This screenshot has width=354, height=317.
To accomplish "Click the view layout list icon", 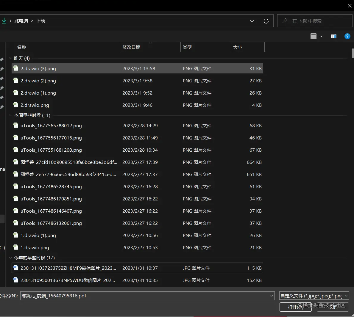I will tap(314, 36).
